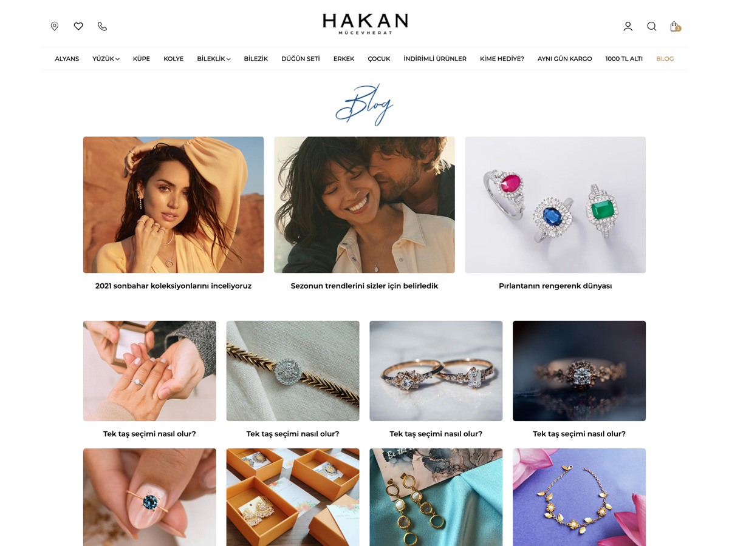This screenshot has height=546, width=729.
Task: Click 'Sezonun trendlerini sizler için belirledik' title
Action: pos(364,286)
